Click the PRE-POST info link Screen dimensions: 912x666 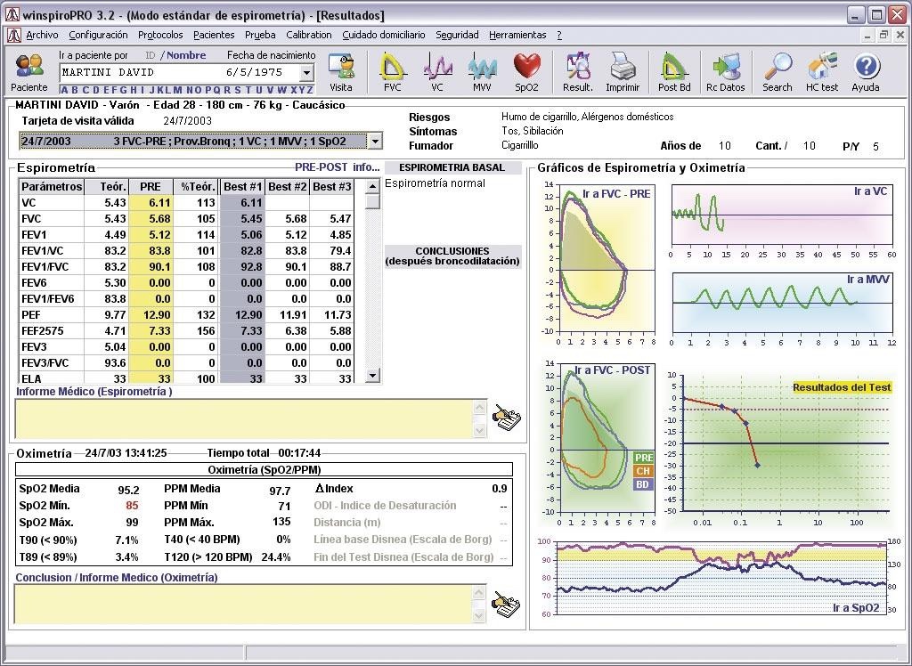tap(337, 167)
